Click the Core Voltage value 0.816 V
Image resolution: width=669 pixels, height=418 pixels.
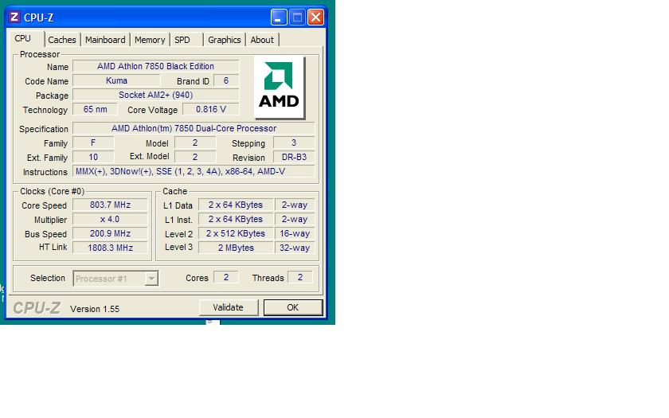tap(211, 109)
